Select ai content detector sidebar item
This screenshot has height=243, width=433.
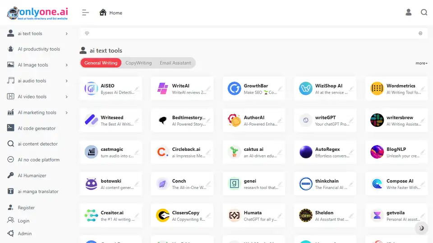[x=37, y=144]
